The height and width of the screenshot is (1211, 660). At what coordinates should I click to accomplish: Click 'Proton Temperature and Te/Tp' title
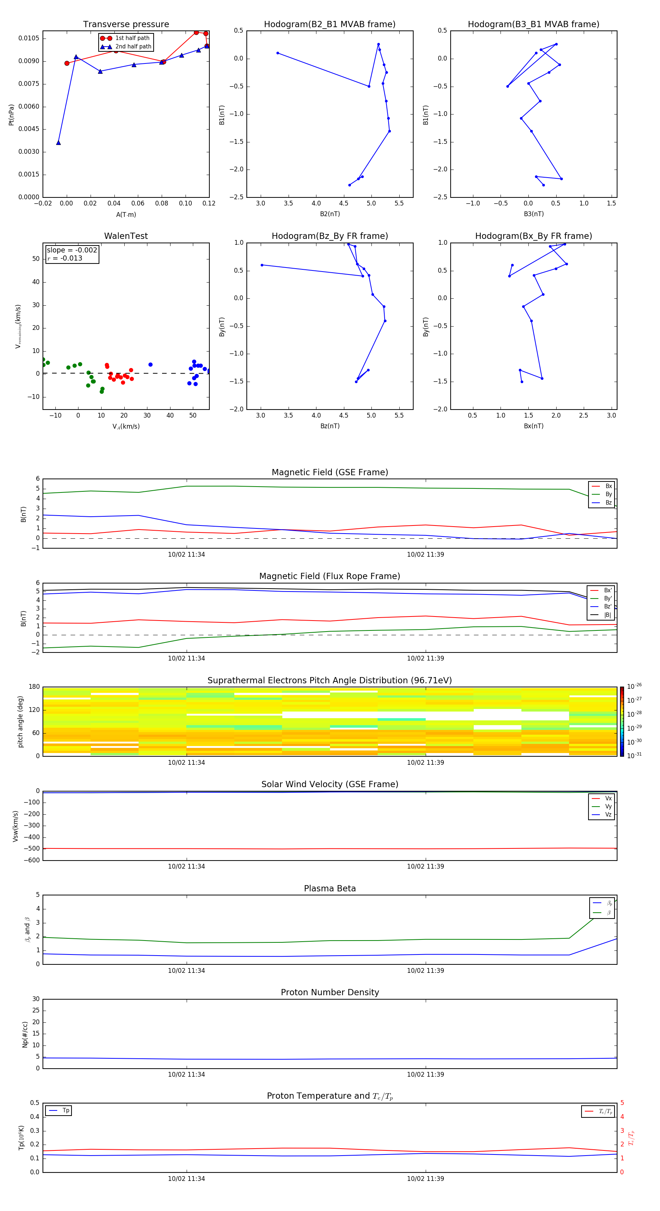pos(330,1097)
